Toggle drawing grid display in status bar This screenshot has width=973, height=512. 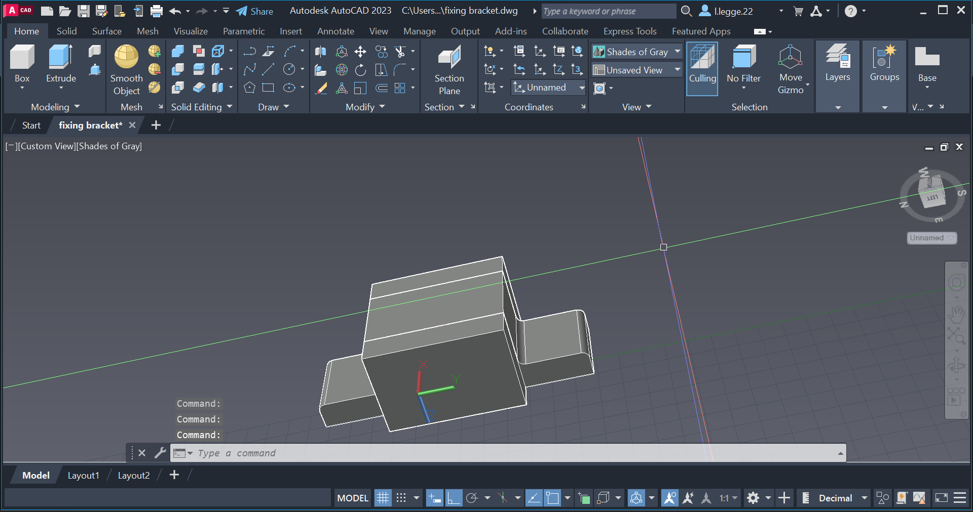coord(383,498)
